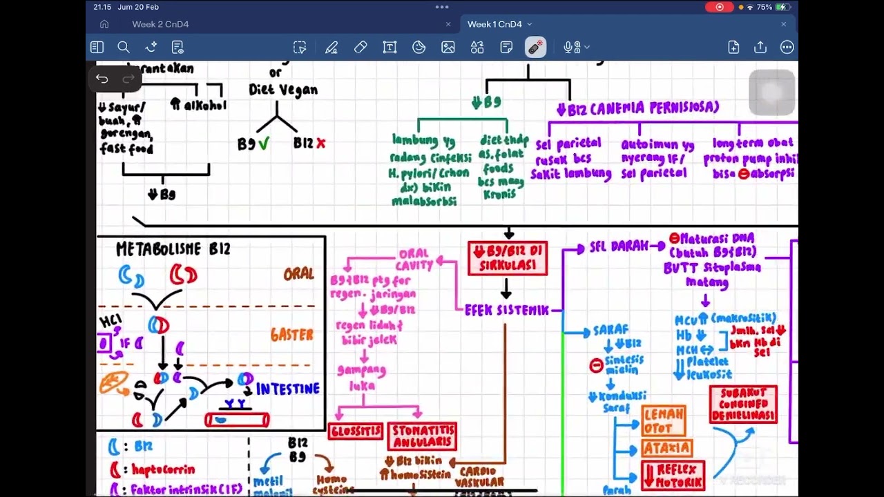
Task: Click the 'ORAL CAVITY' label
Action: tap(413, 260)
